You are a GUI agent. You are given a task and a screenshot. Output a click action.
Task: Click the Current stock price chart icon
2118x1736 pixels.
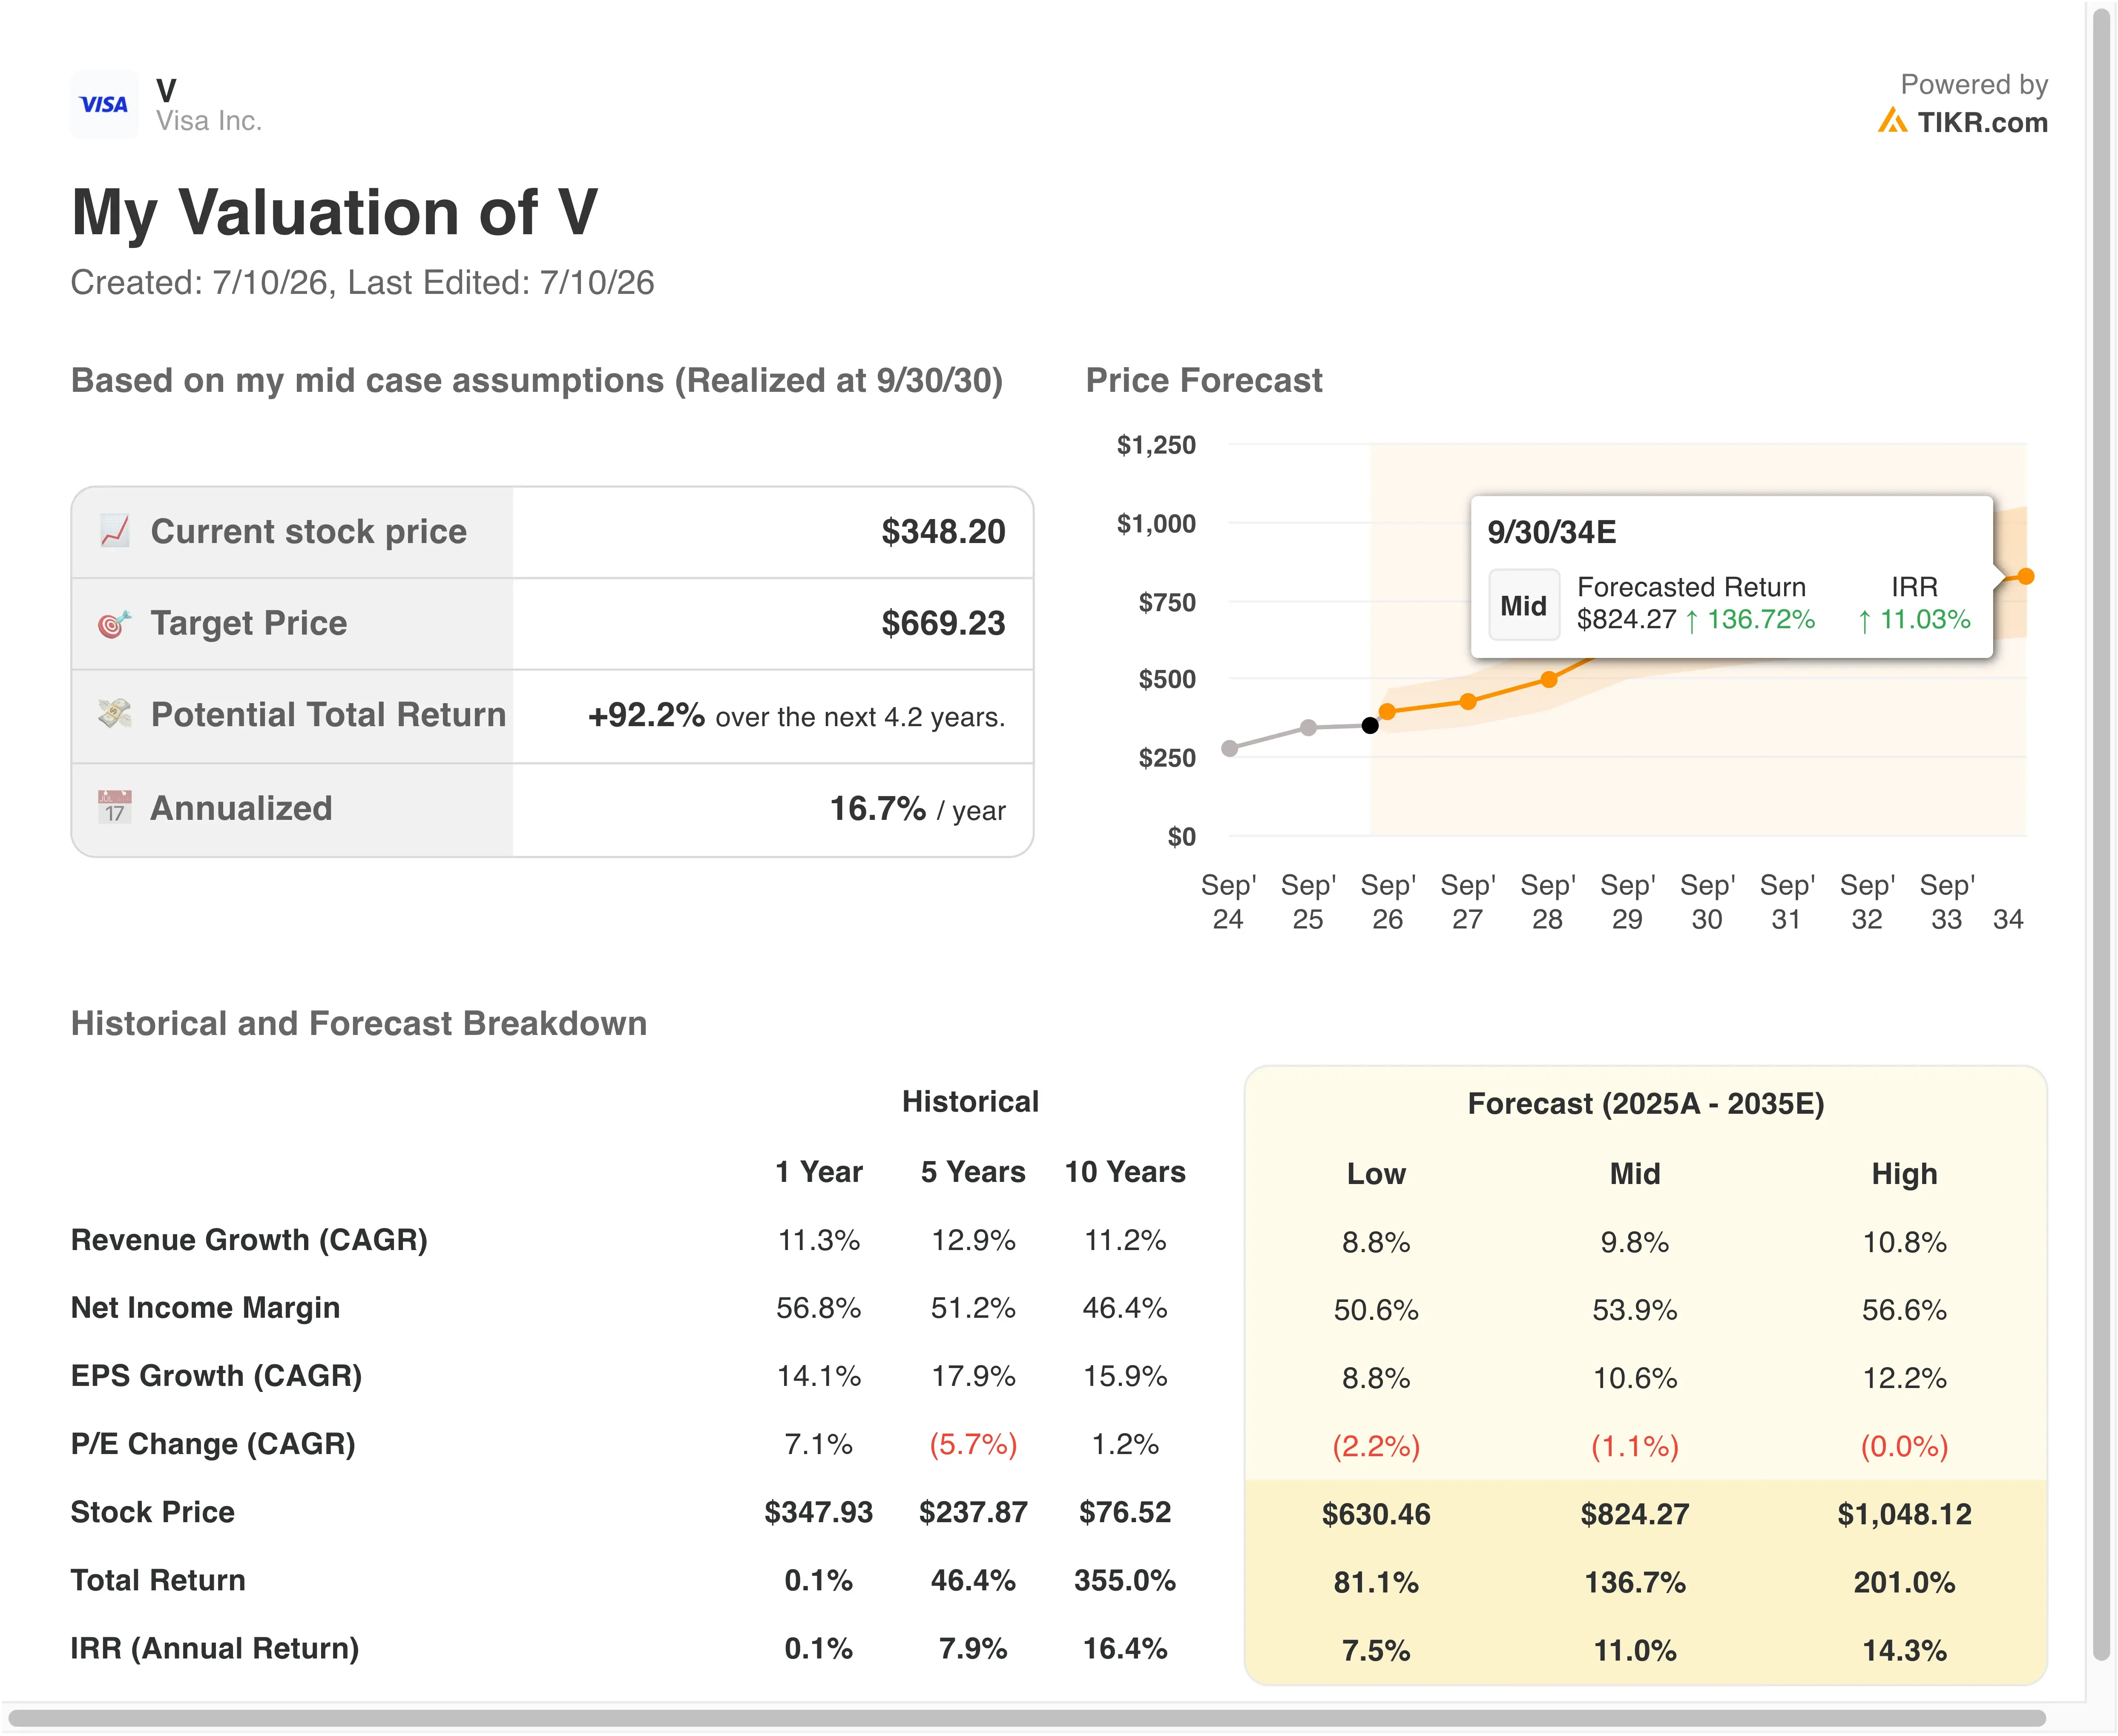115,531
